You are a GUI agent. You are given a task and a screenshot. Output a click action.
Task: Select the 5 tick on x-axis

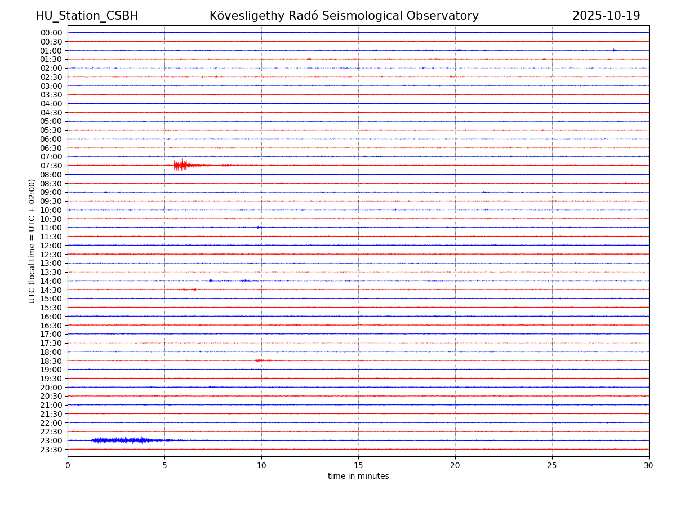[164, 466]
